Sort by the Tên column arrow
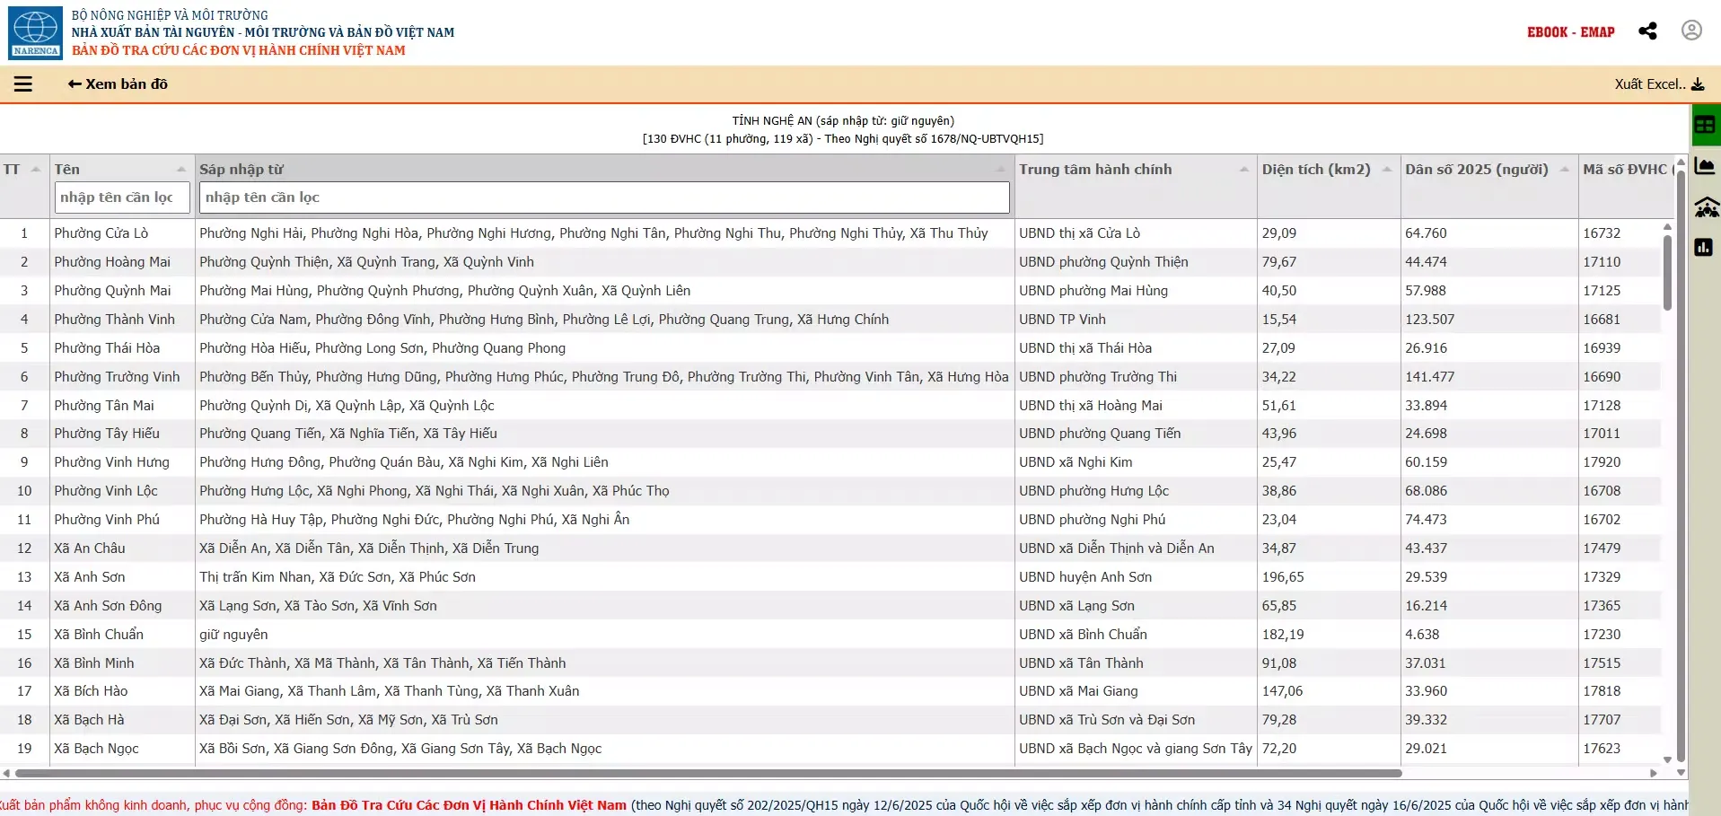 [181, 169]
